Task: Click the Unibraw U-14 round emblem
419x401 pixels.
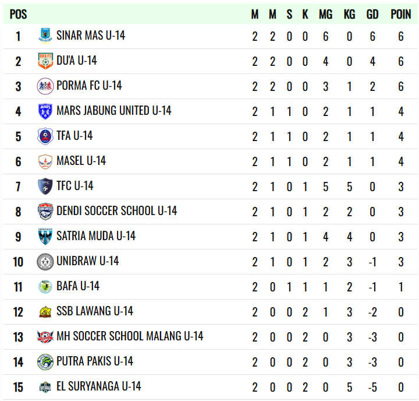Action: click(45, 261)
